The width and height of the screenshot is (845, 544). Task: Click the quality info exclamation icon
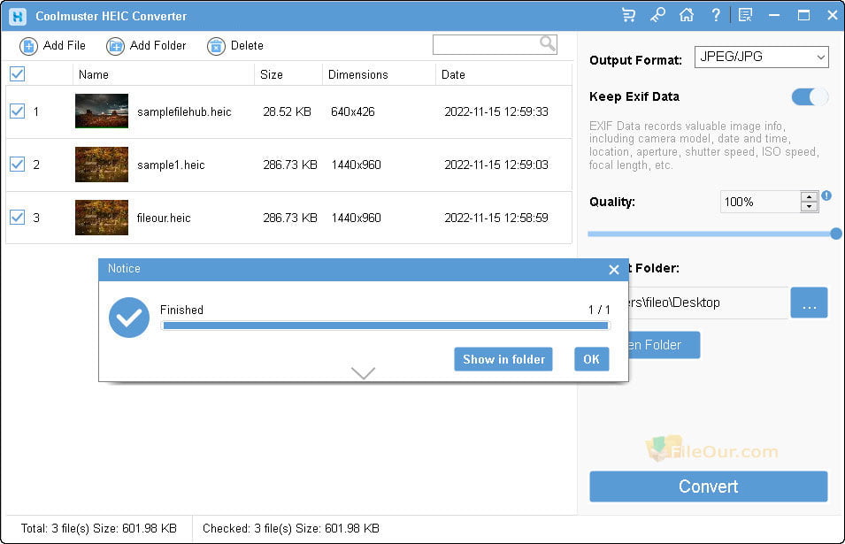click(x=826, y=195)
